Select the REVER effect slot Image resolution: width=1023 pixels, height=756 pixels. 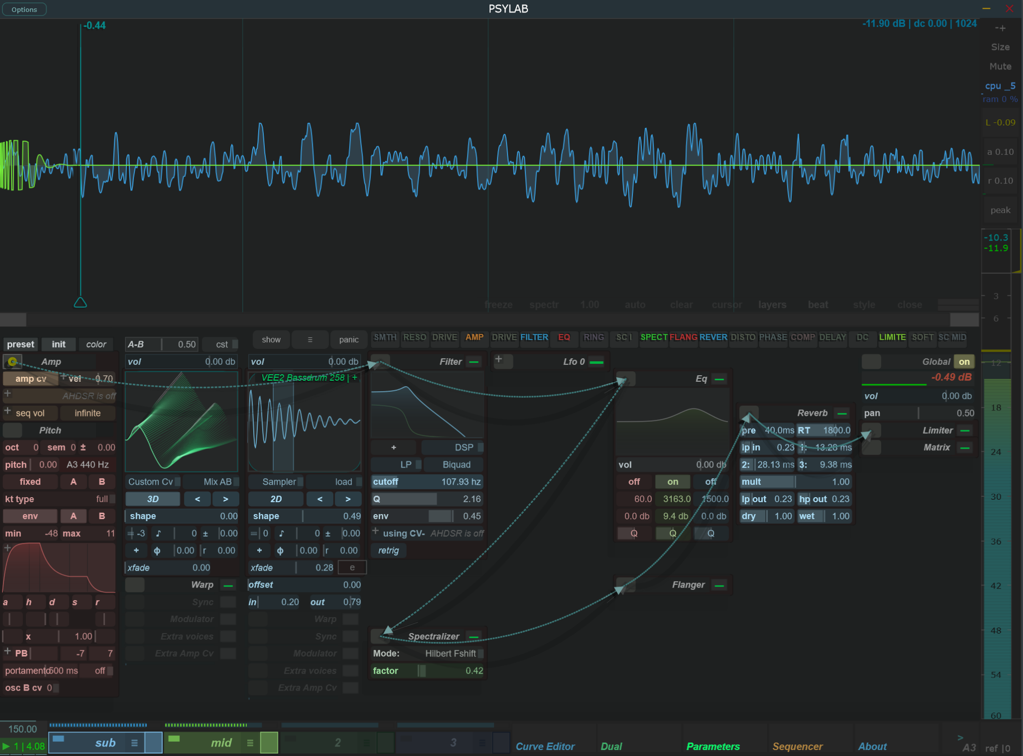tap(713, 337)
